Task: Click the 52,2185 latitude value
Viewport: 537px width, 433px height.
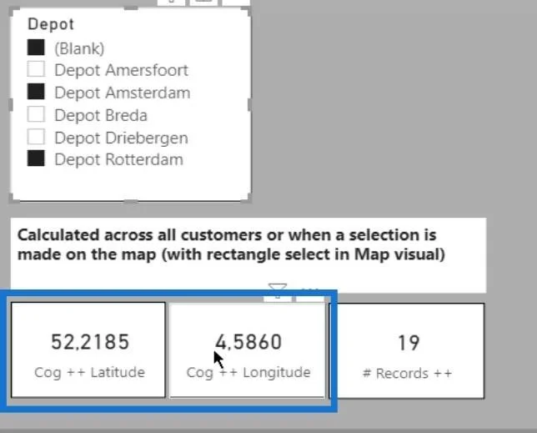Action: [x=90, y=342]
